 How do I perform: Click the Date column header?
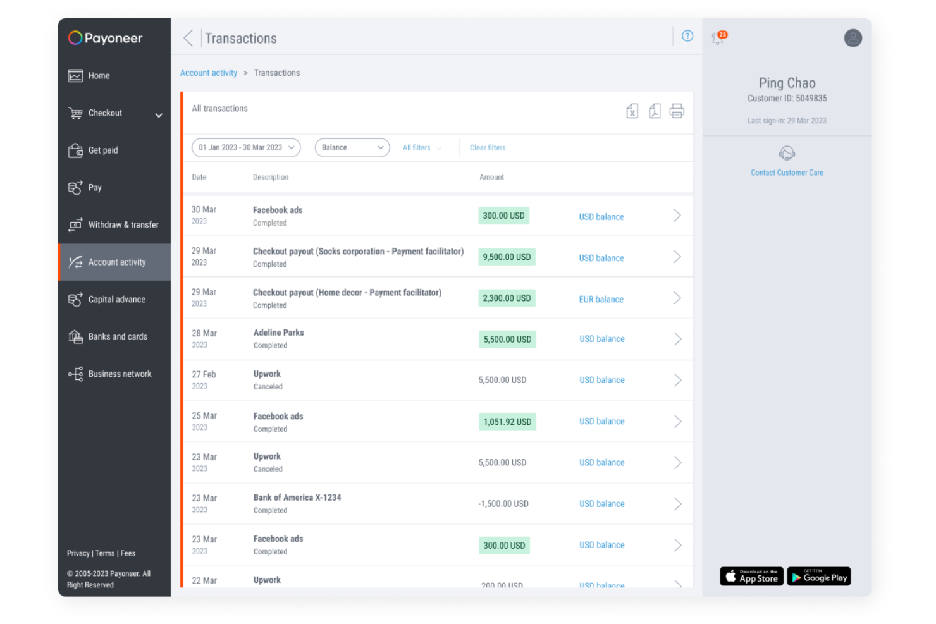(199, 178)
